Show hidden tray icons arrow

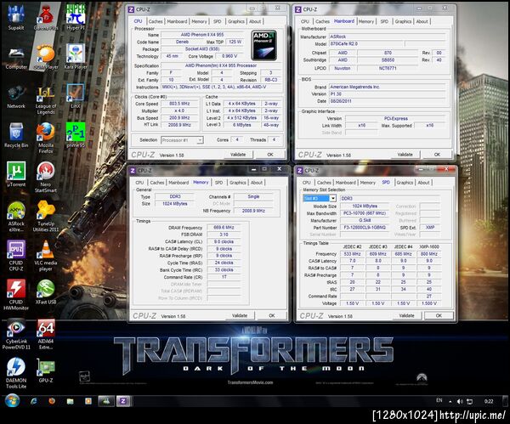(450, 402)
